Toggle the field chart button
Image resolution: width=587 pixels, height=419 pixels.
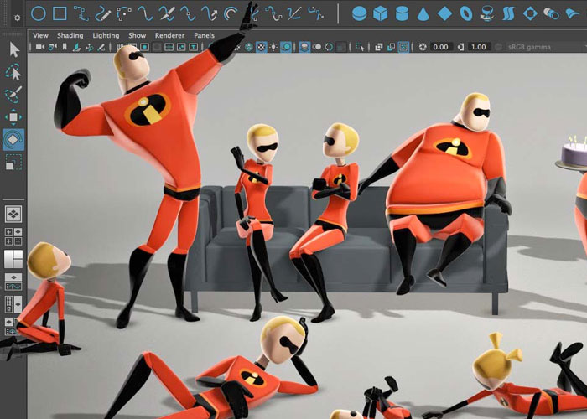169,47
